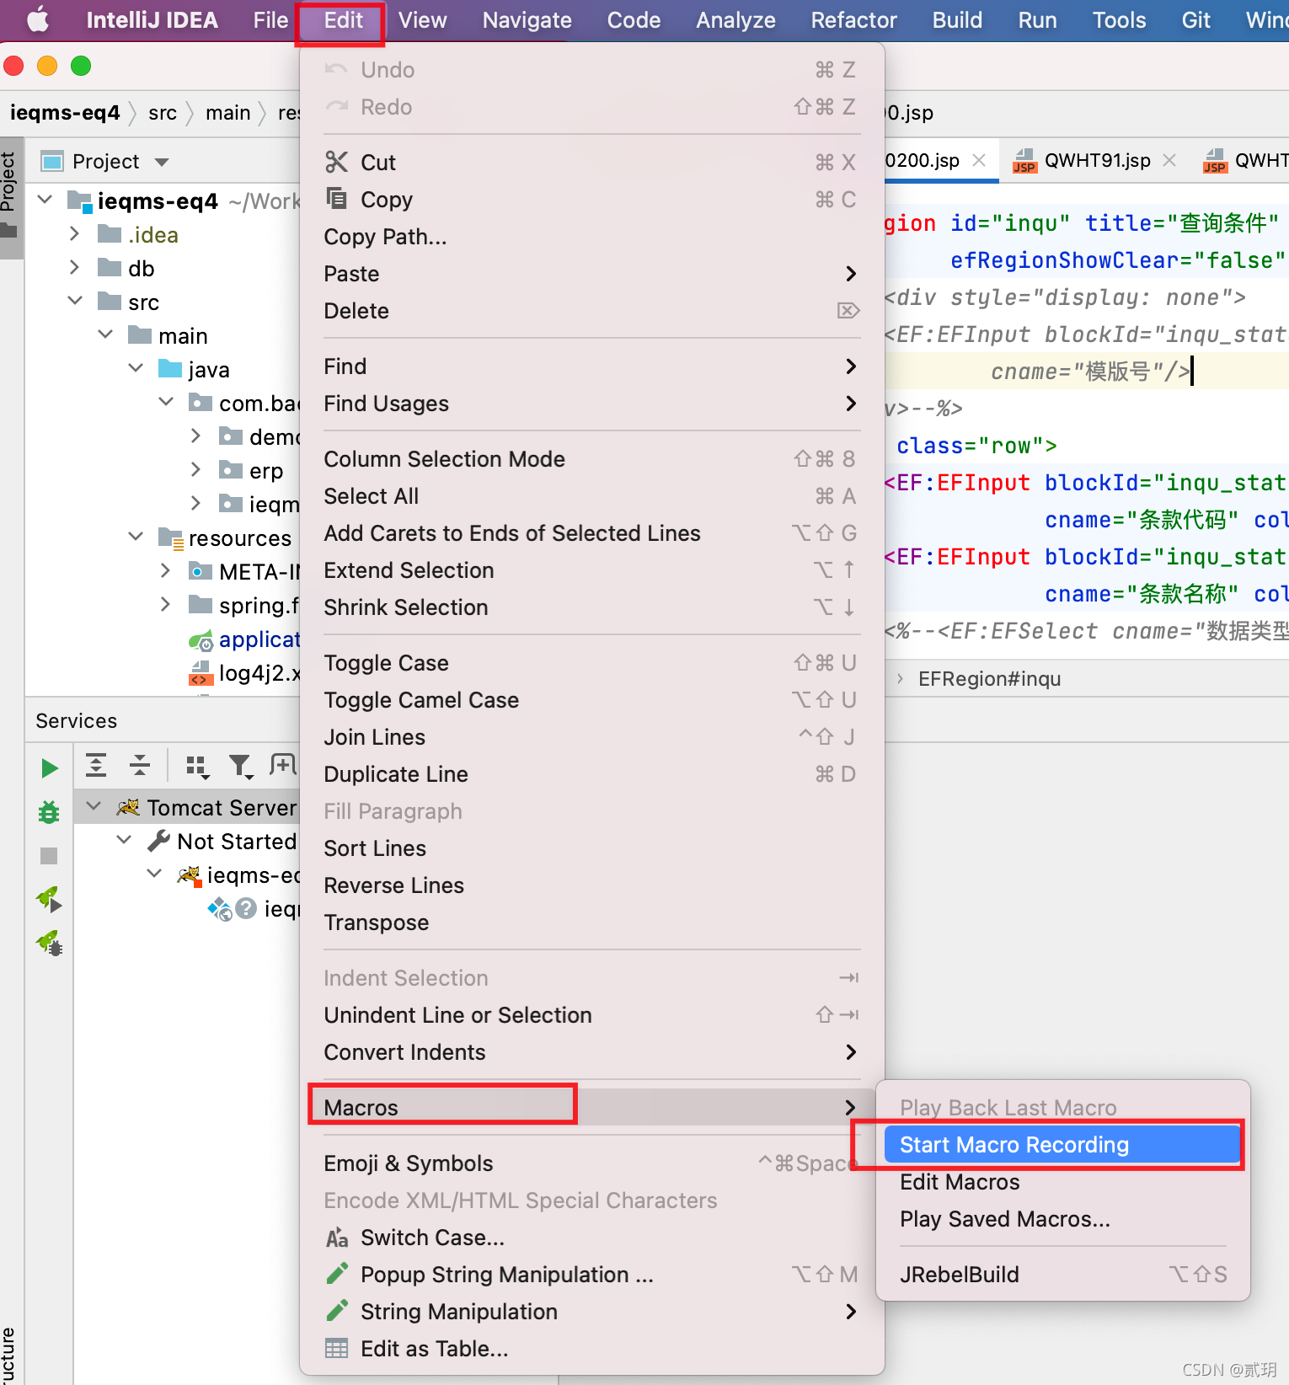Choose Emoji & Symbols entry
The height and width of the screenshot is (1385, 1289).
pos(591,1163)
